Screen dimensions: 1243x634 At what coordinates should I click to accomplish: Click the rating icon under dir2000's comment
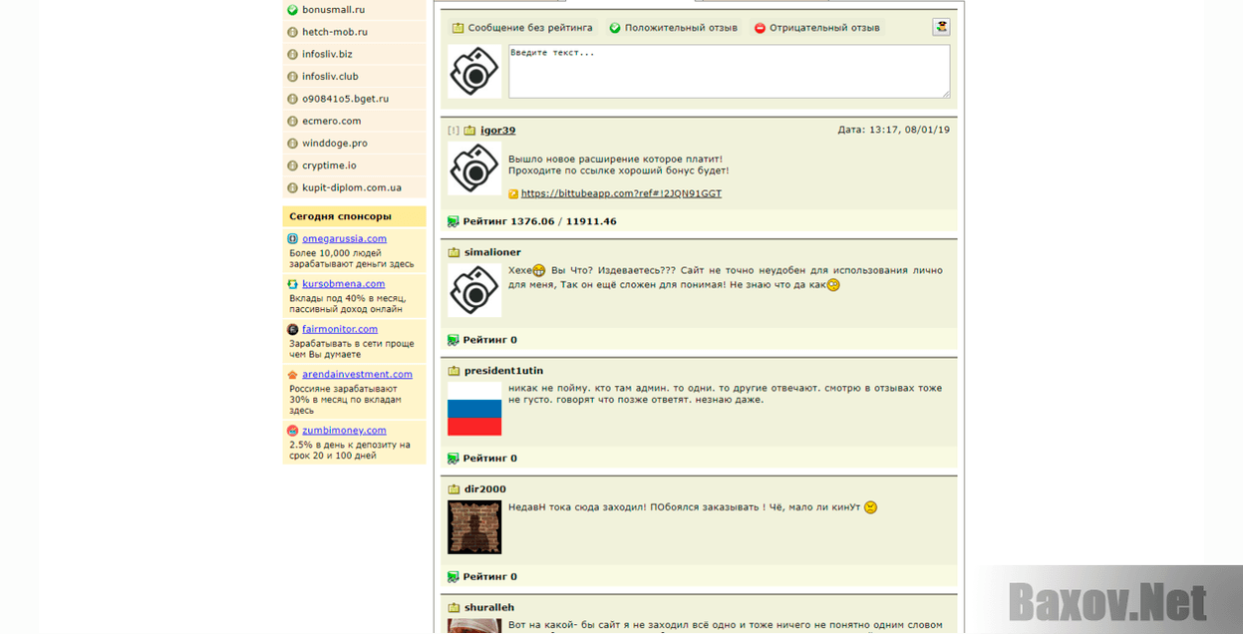454,577
